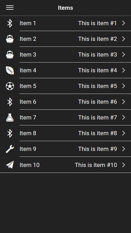Viewport: 131px width, 233px height.
Task: Click the ship icon next to Item 2
Action: pos(10,39)
